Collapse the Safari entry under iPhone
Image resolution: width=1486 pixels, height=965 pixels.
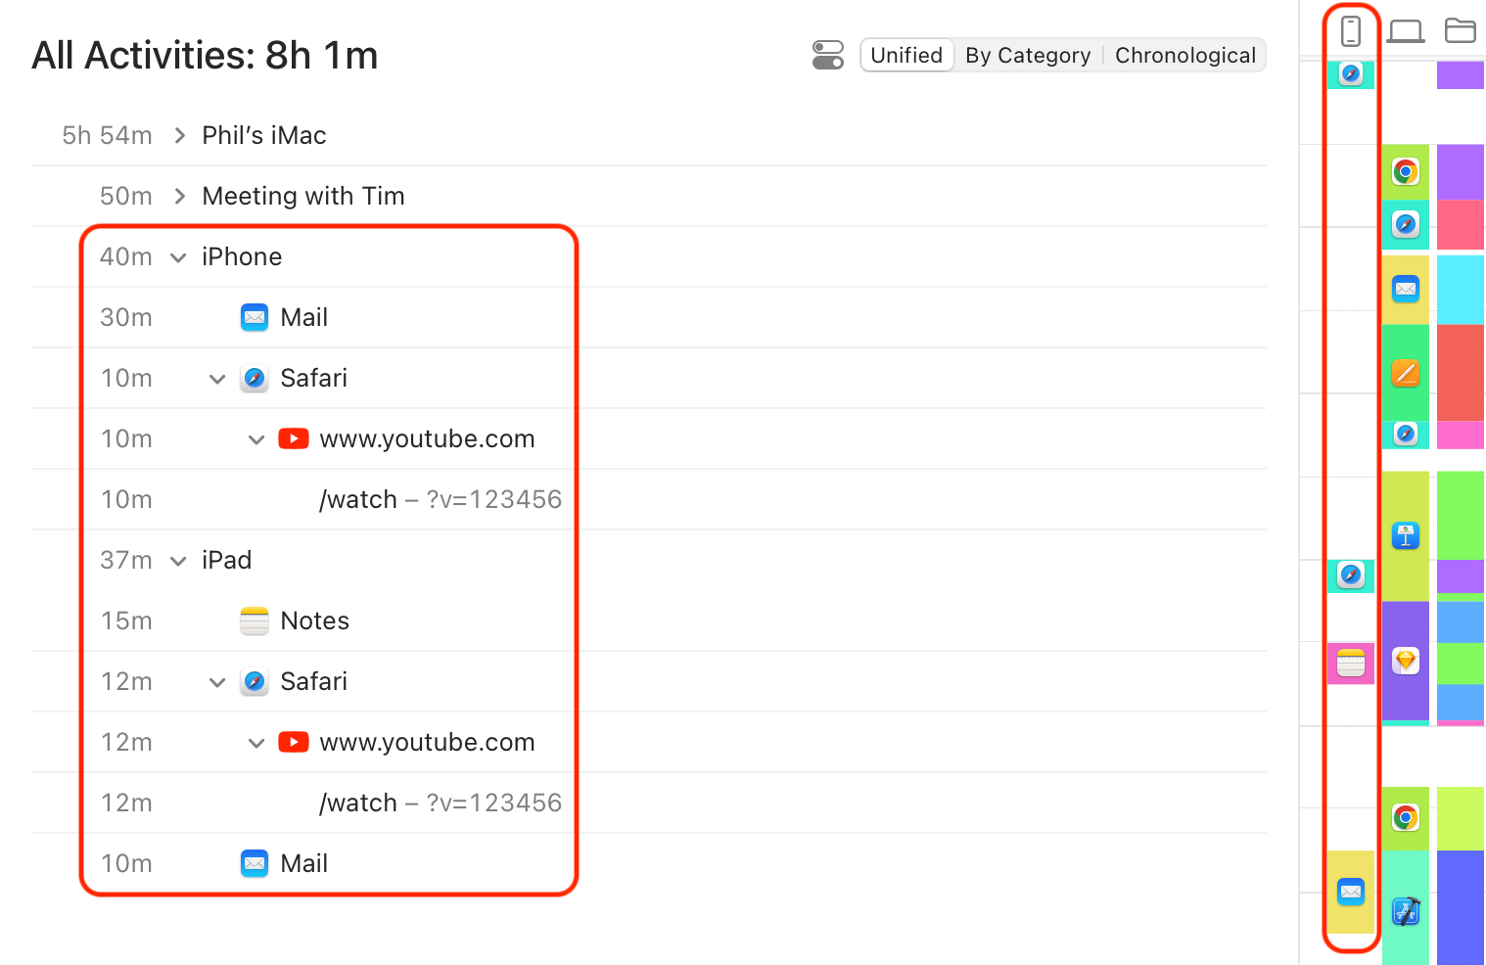tap(215, 378)
